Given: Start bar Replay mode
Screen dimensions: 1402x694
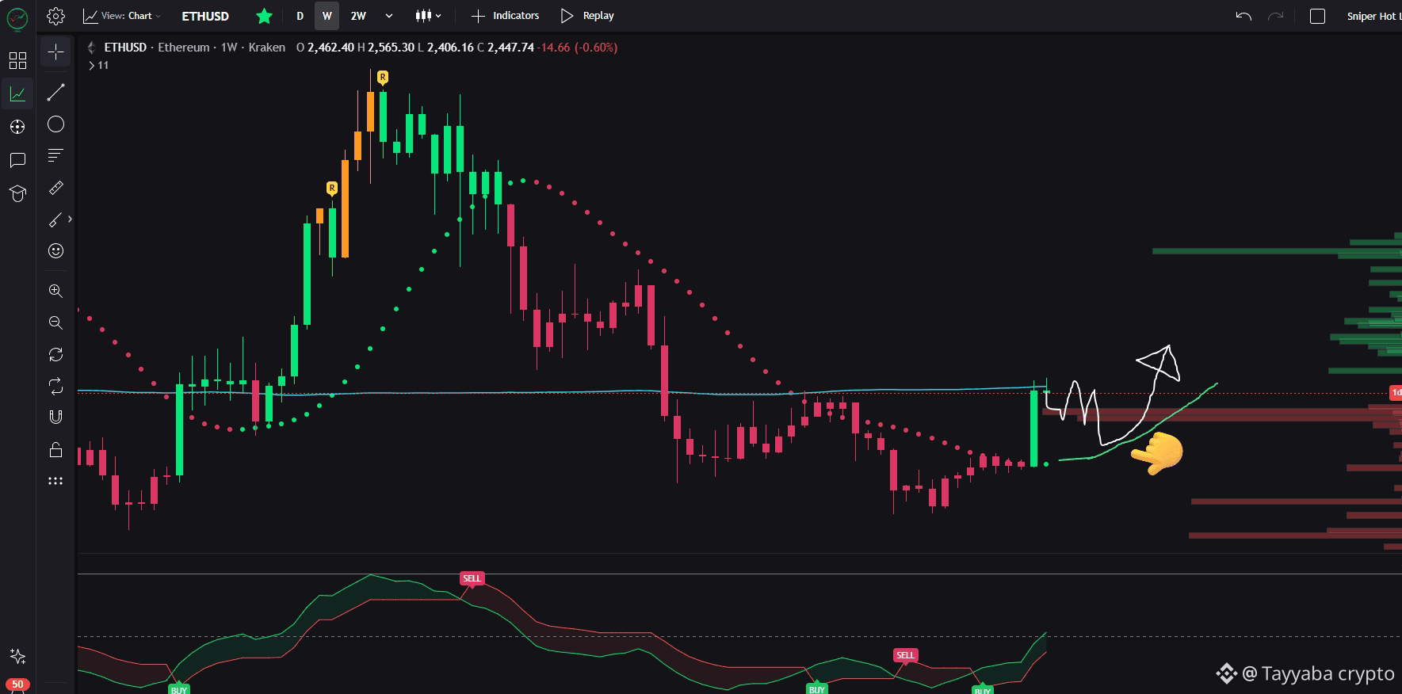Looking at the screenshot, I should (587, 16).
